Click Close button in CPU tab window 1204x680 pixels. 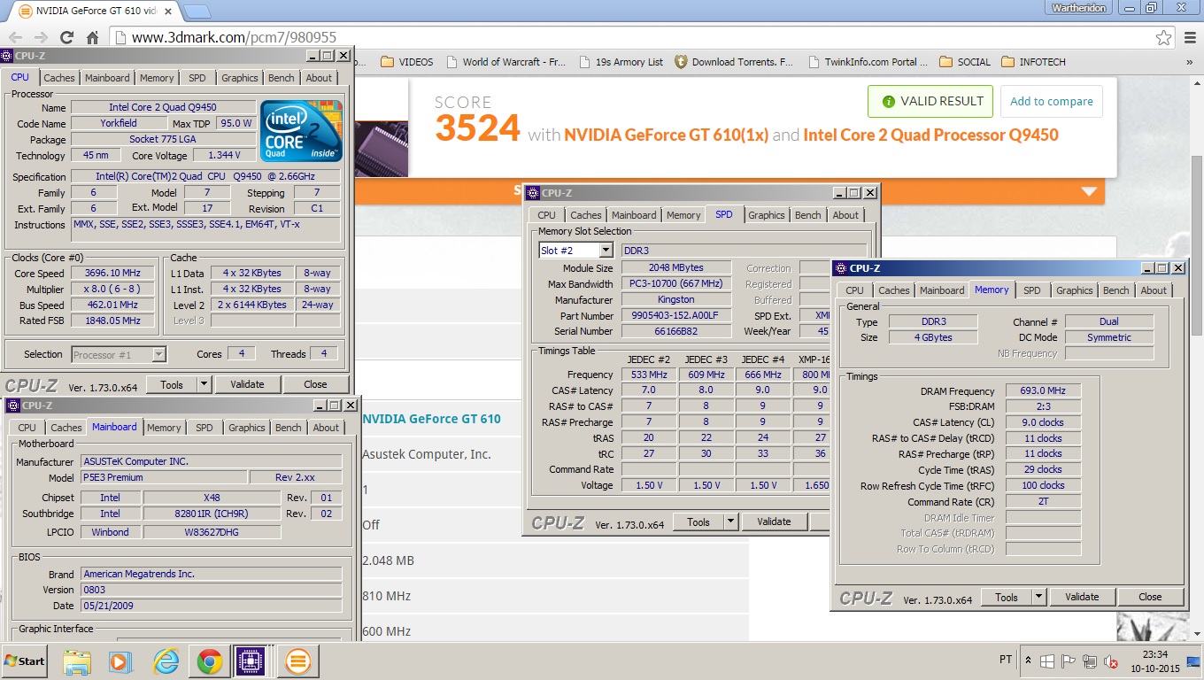[x=315, y=384]
